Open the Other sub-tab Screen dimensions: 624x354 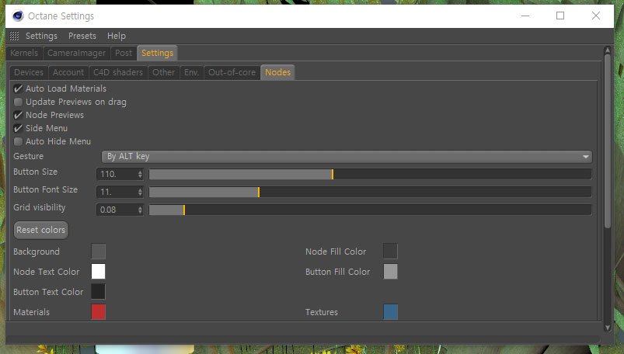pyautogui.click(x=163, y=72)
